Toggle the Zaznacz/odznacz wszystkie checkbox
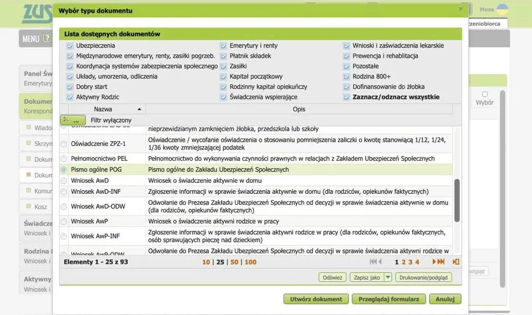The width and height of the screenshot is (532, 315). [x=346, y=97]
